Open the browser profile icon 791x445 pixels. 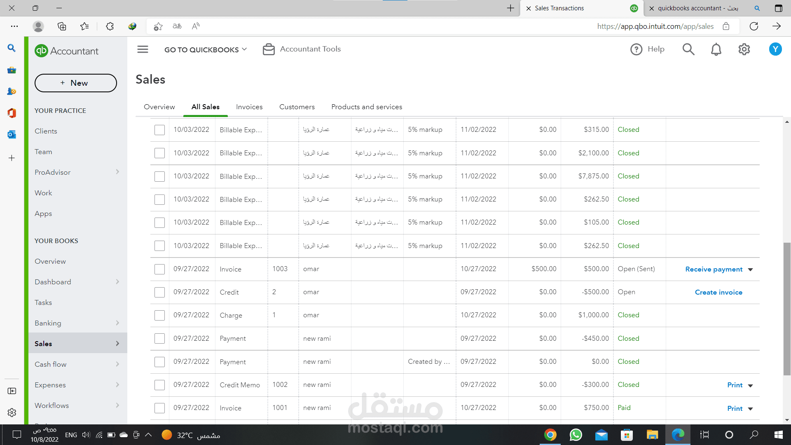(x=38, y=26)
